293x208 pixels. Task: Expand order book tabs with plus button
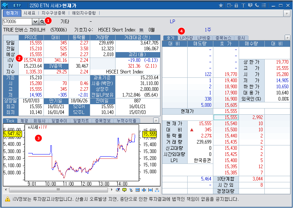pyautogui.click(x=287, y=38)
